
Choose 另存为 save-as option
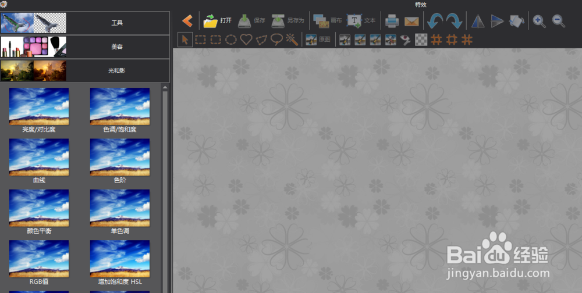288,21
